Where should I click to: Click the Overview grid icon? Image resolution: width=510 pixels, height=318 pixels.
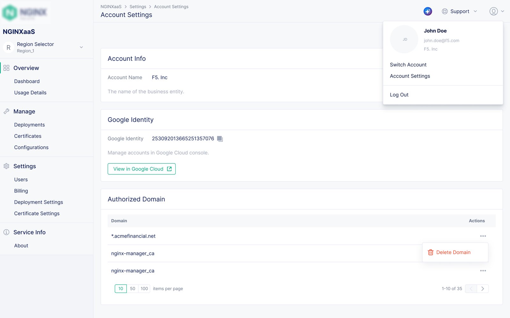6,68
